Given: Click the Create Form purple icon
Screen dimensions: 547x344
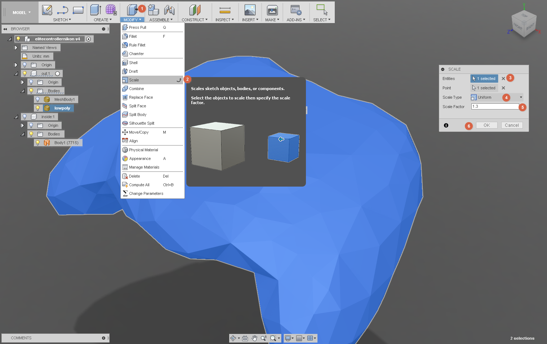Looking at the screenshot, I should click(111, 10).
